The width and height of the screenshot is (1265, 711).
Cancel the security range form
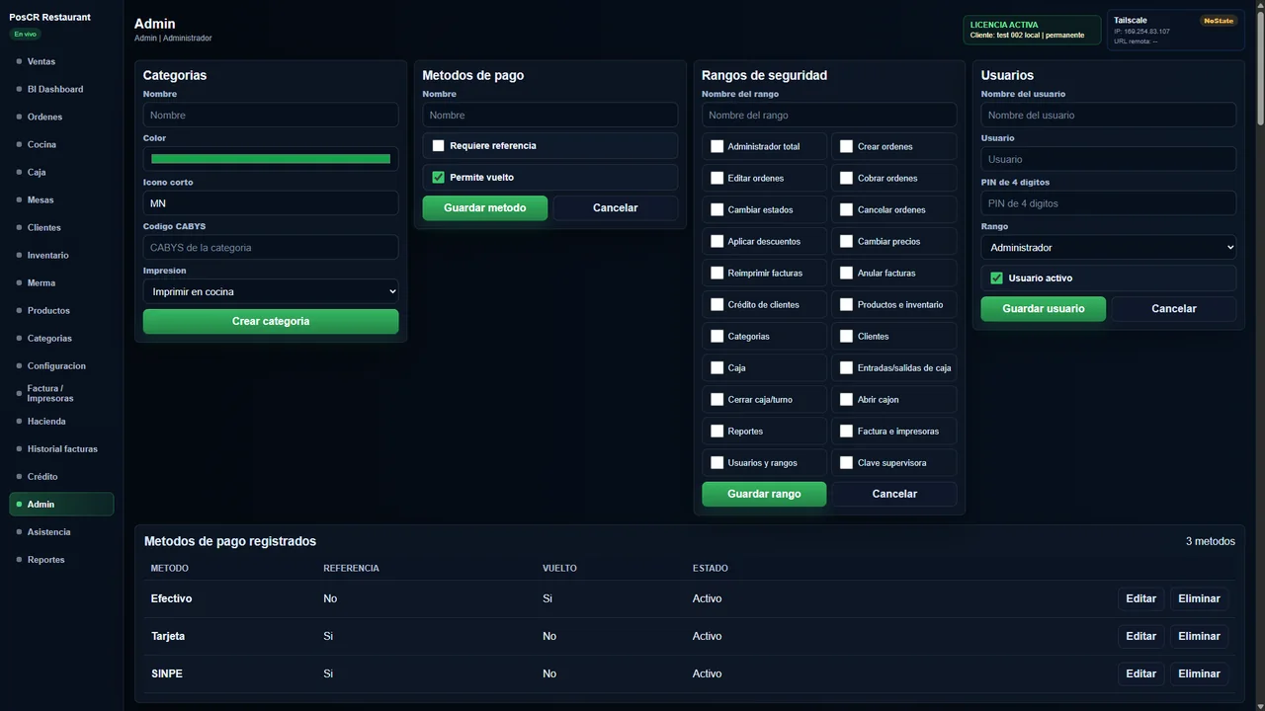point(894,494)
